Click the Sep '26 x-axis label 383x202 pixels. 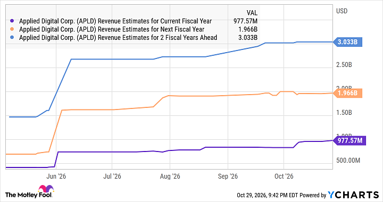coord(228,176)
